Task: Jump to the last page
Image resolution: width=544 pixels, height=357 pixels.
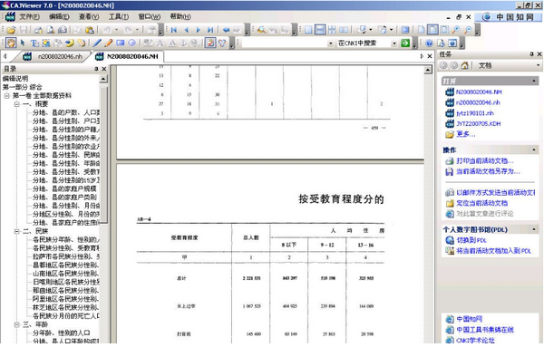Action: pos(210,30)
